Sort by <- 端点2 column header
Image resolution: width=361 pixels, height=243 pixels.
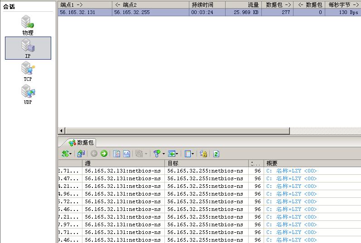(x=150, y=5)
